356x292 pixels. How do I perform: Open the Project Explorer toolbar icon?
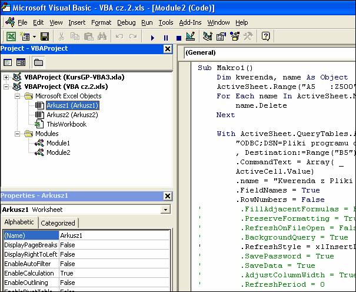pyautogui.click(x=208, y=36)
